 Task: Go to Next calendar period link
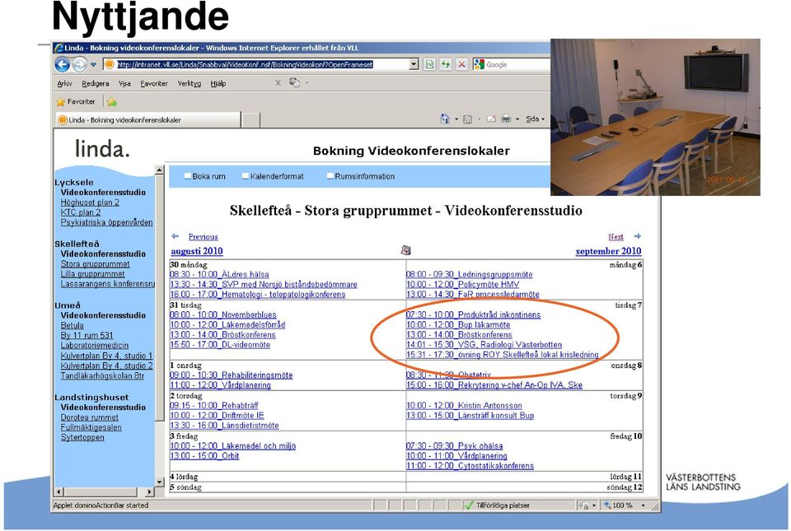[615, 237]
